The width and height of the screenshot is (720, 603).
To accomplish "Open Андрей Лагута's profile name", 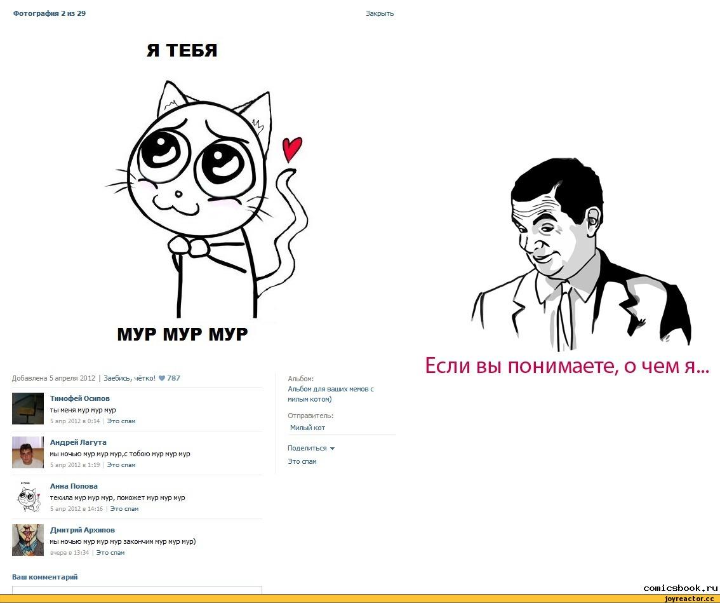I will coord(78,442).
